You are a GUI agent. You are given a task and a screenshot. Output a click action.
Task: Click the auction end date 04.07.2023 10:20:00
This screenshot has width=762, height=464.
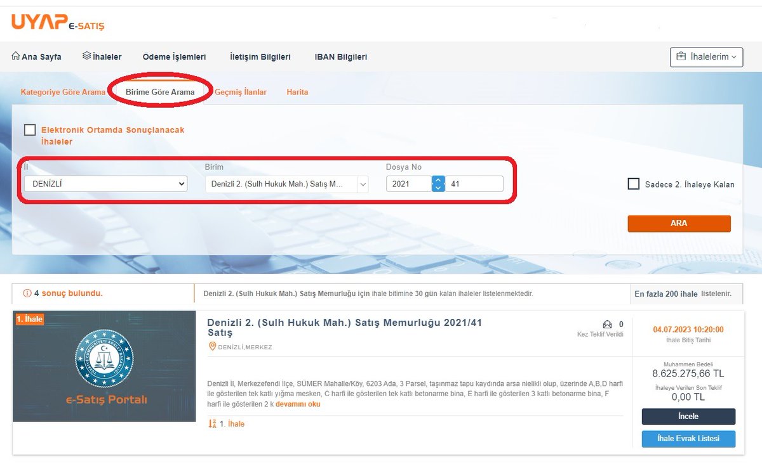click(x=688, y=330)
